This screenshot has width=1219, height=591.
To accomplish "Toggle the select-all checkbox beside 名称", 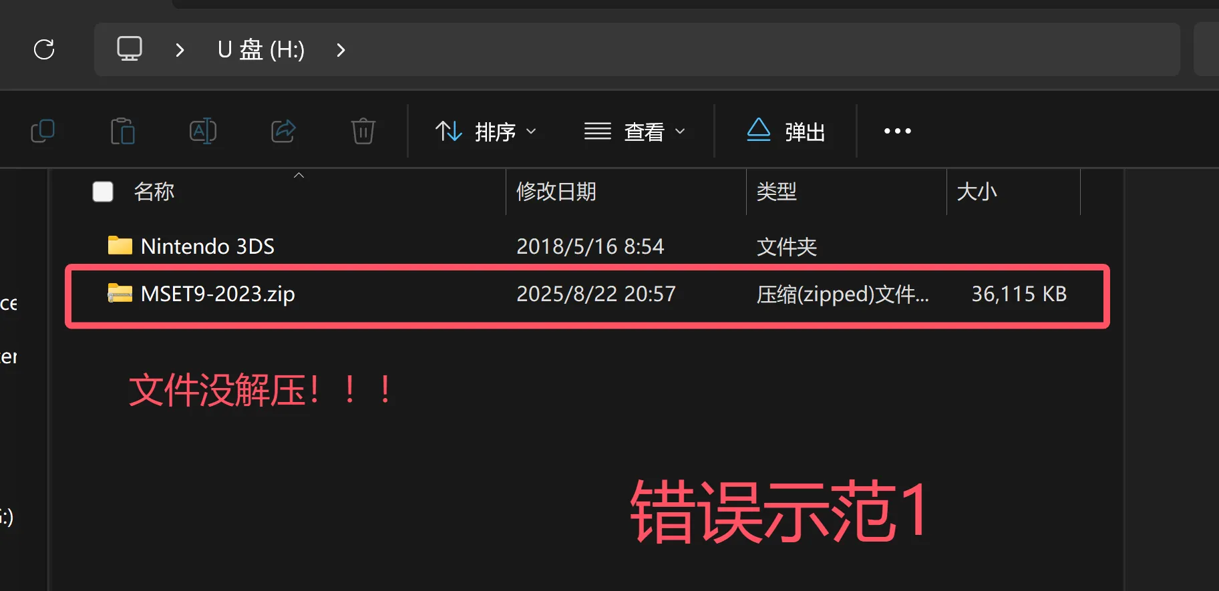I will coord(103,192).
